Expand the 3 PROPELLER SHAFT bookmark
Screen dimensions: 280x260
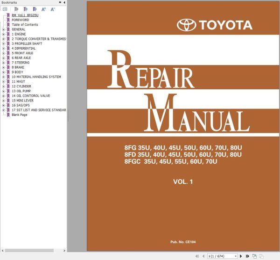(3, 43)
